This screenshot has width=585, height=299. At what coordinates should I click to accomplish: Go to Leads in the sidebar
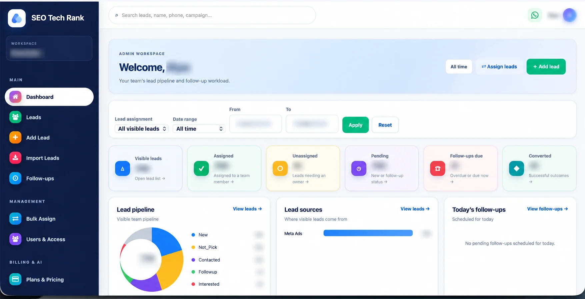click(49, 117)
